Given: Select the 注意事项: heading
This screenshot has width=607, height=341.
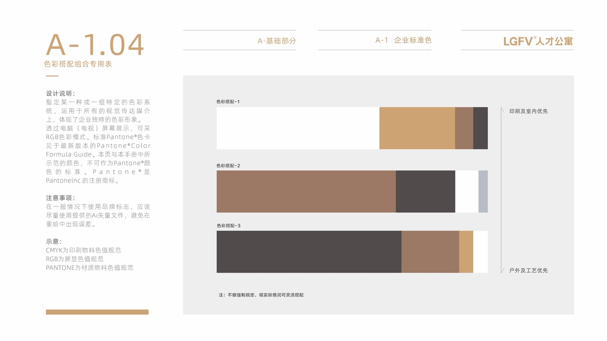Looking at the screenshot, I should (x=61, y=198).
